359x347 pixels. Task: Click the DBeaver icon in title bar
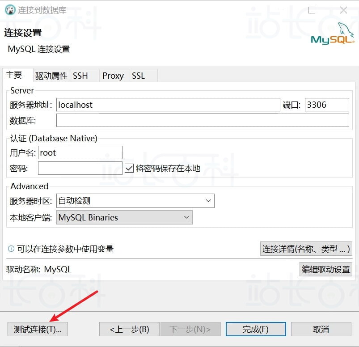coord(10,10)
